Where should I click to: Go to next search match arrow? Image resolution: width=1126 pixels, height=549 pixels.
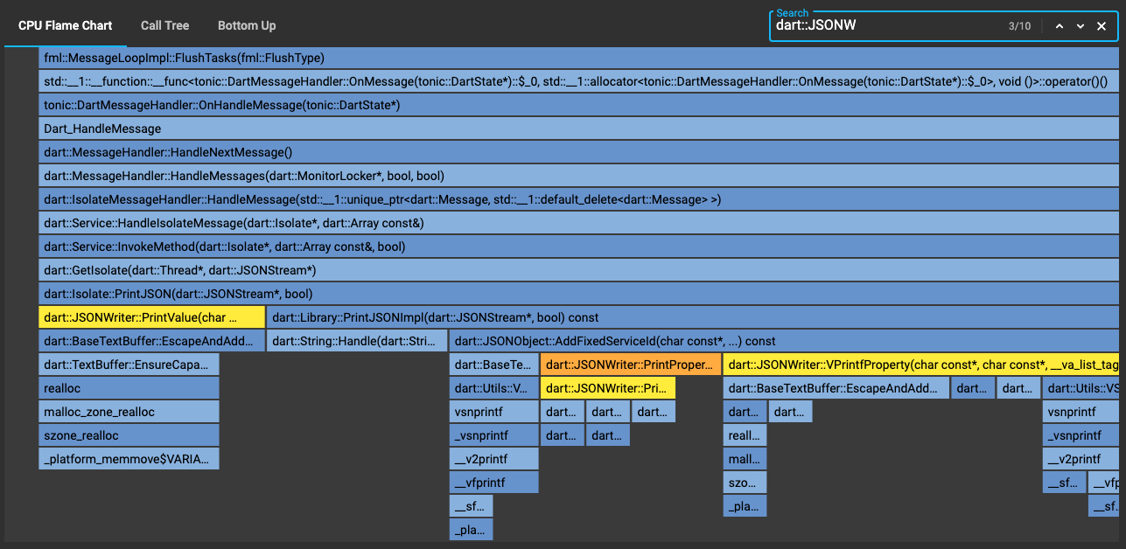click(1081, 26)
